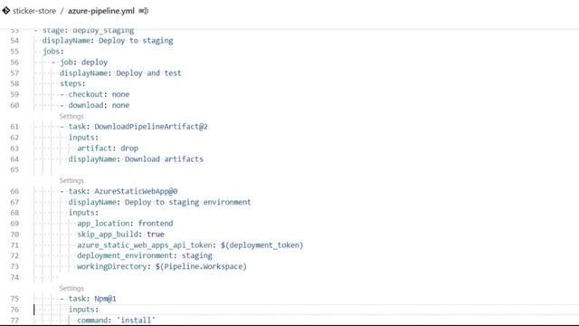Click 'deployment_environment: staging' line
The height and width of the screenshot is (326, 579).
pos(145,255)
